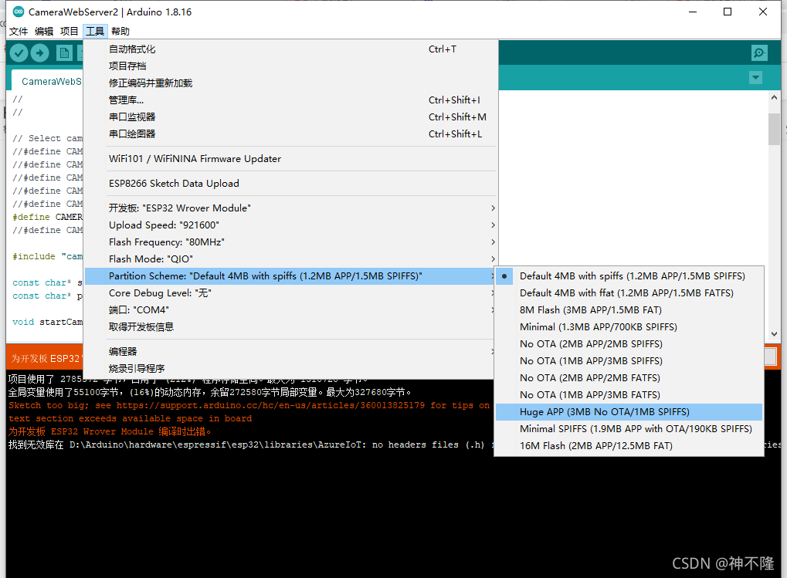Screen dimensions: 787x578
Task: Expand Core Debug Level submenu
Action: click(290, 292)
